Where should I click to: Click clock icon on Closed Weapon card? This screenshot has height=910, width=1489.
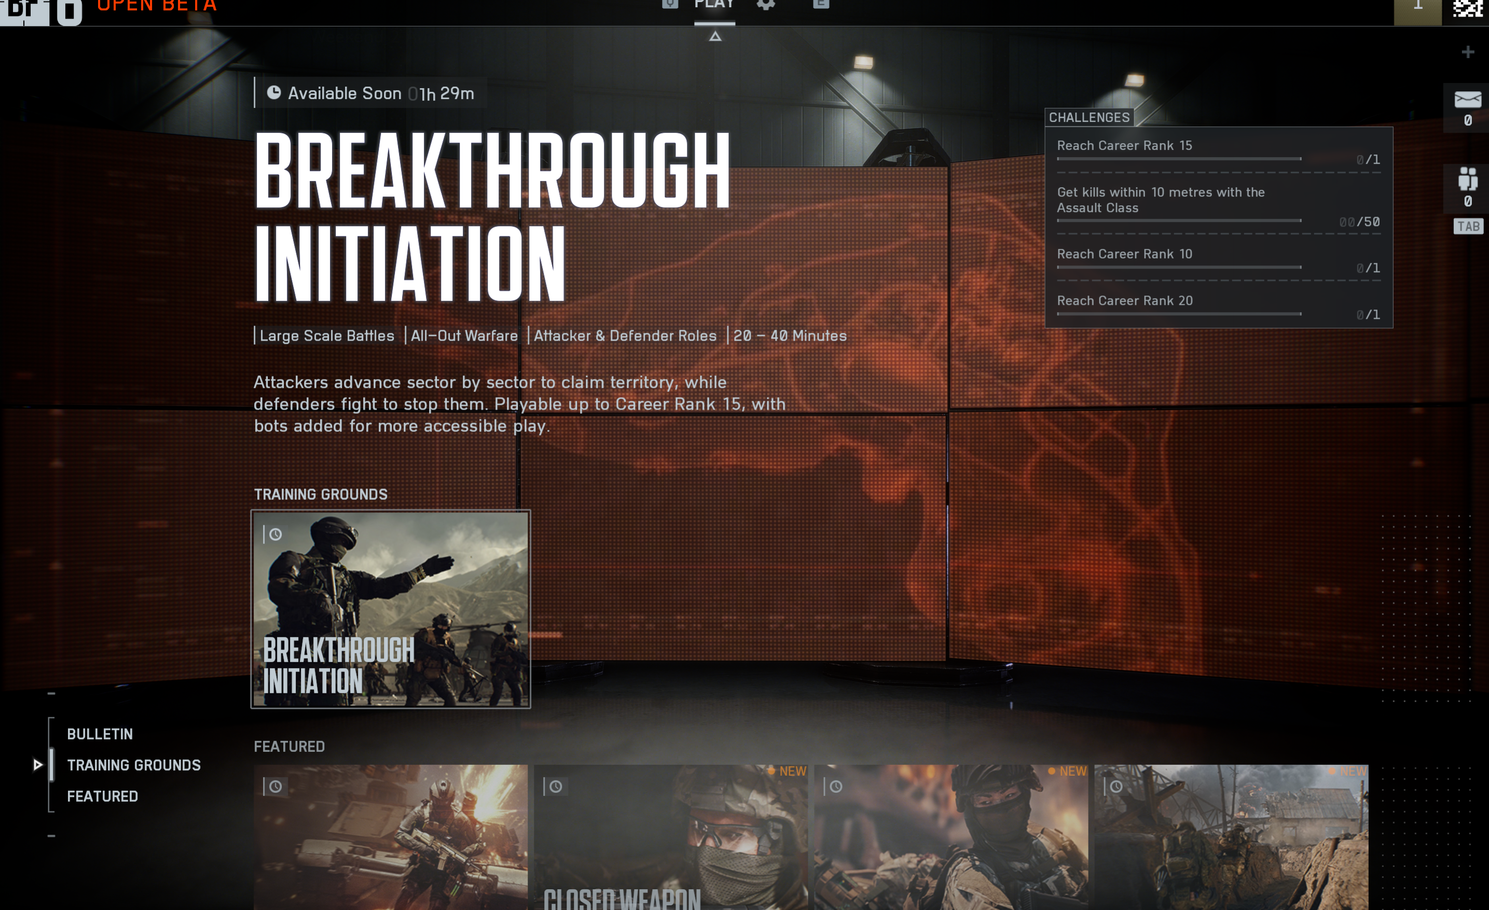[555, 787]
